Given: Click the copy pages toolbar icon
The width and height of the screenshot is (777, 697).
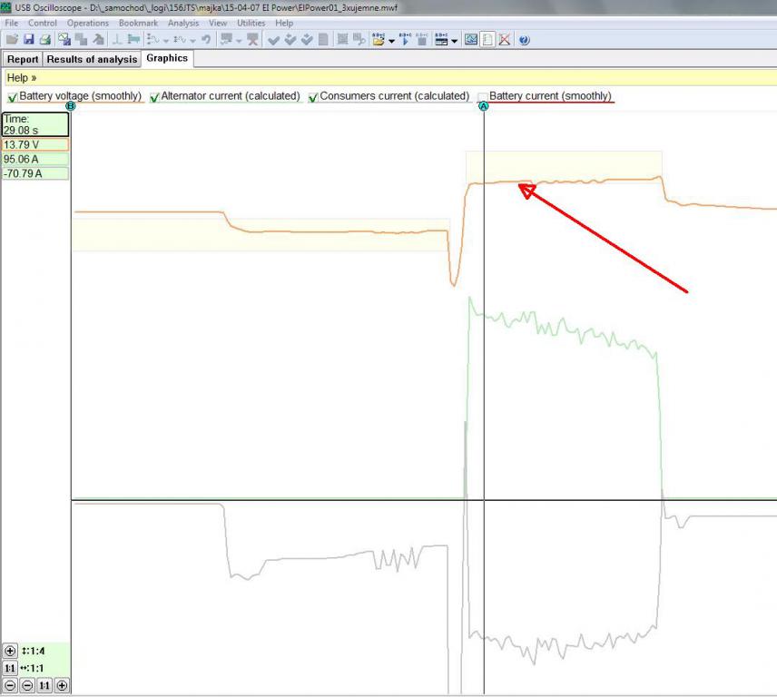Looking at the screenshot, I should click(x=82, y=40).
